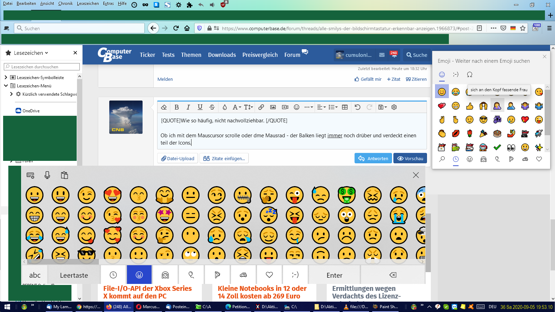Viewport: 555px width, 312px height.
Task: Open the font family dropdown
Action: tap(237, 107)
